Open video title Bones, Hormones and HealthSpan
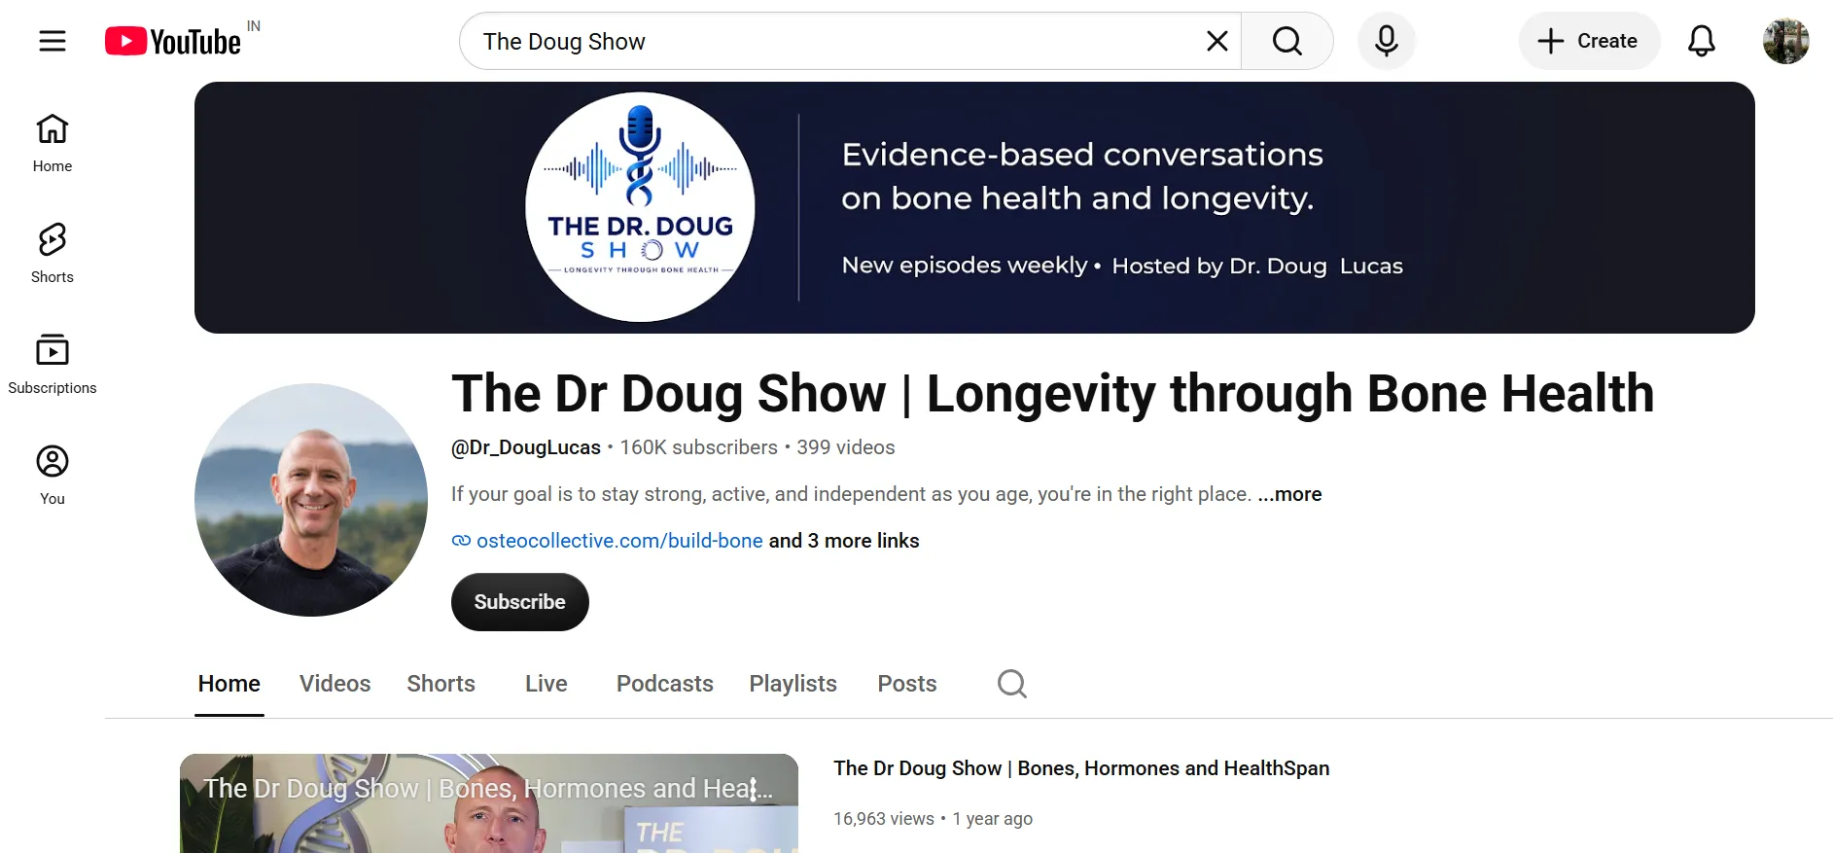This screenshot has height=853, width=1833. point(1081,768)
